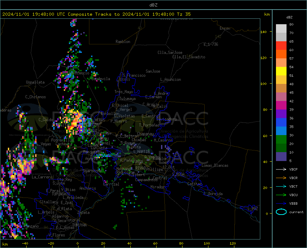Screen dimensions: 307x248
Task: Click the L_PAZ map label
Action: point(253,209)
